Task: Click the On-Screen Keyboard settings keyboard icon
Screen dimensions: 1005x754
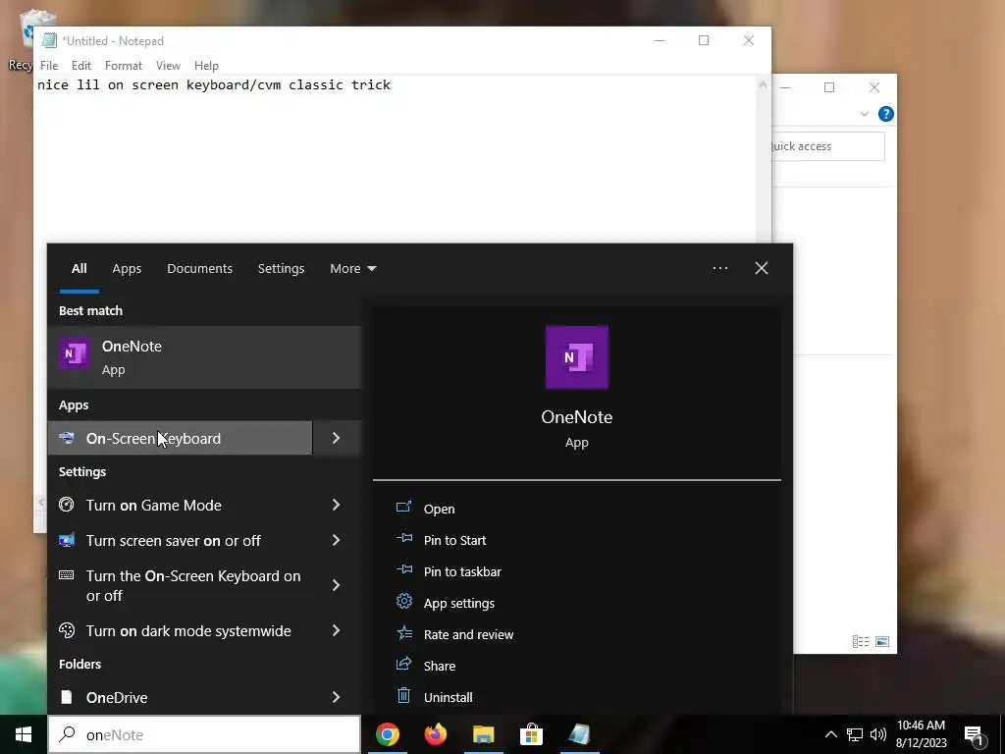Action: (x=67, y=575)
